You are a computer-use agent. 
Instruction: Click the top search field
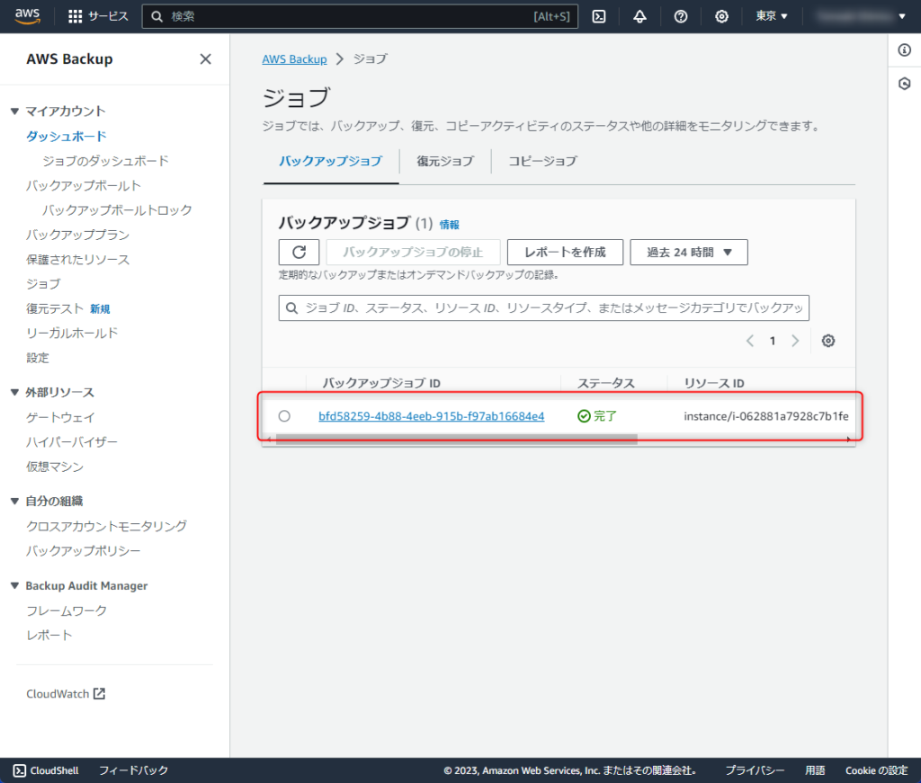click(x=360, y=16)
